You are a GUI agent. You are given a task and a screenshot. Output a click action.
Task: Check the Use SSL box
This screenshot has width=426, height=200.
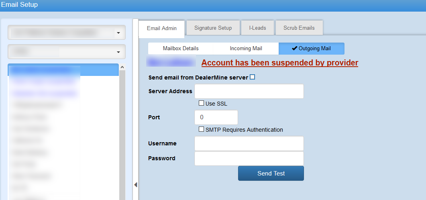(202, 103)
